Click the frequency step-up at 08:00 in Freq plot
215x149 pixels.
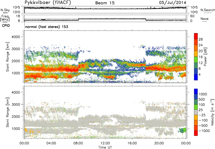point(78,19)
